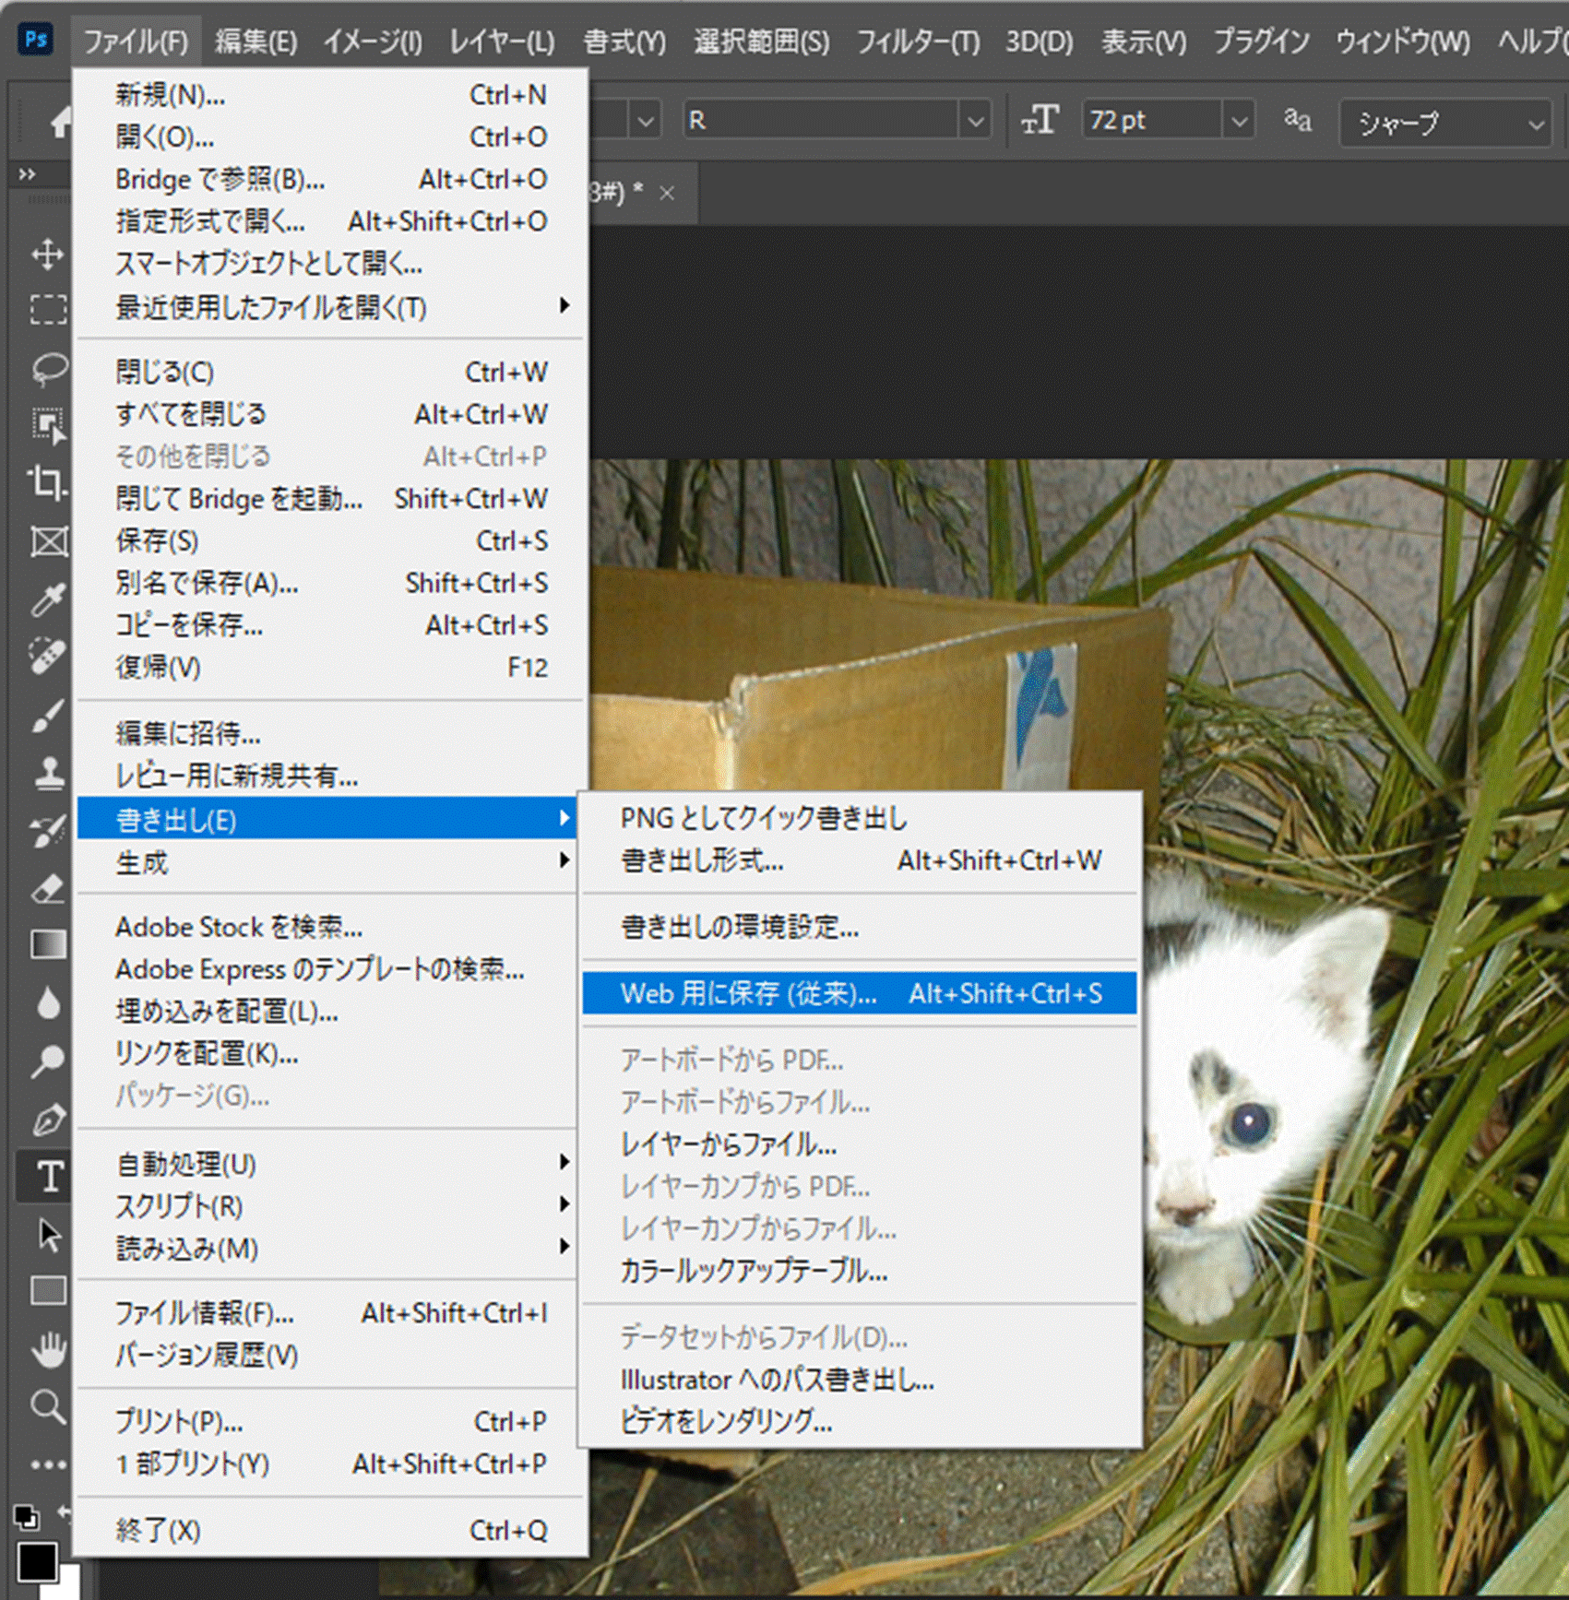
Task: Select the Rectangular Marquee tool
Action: pos(48,310)
